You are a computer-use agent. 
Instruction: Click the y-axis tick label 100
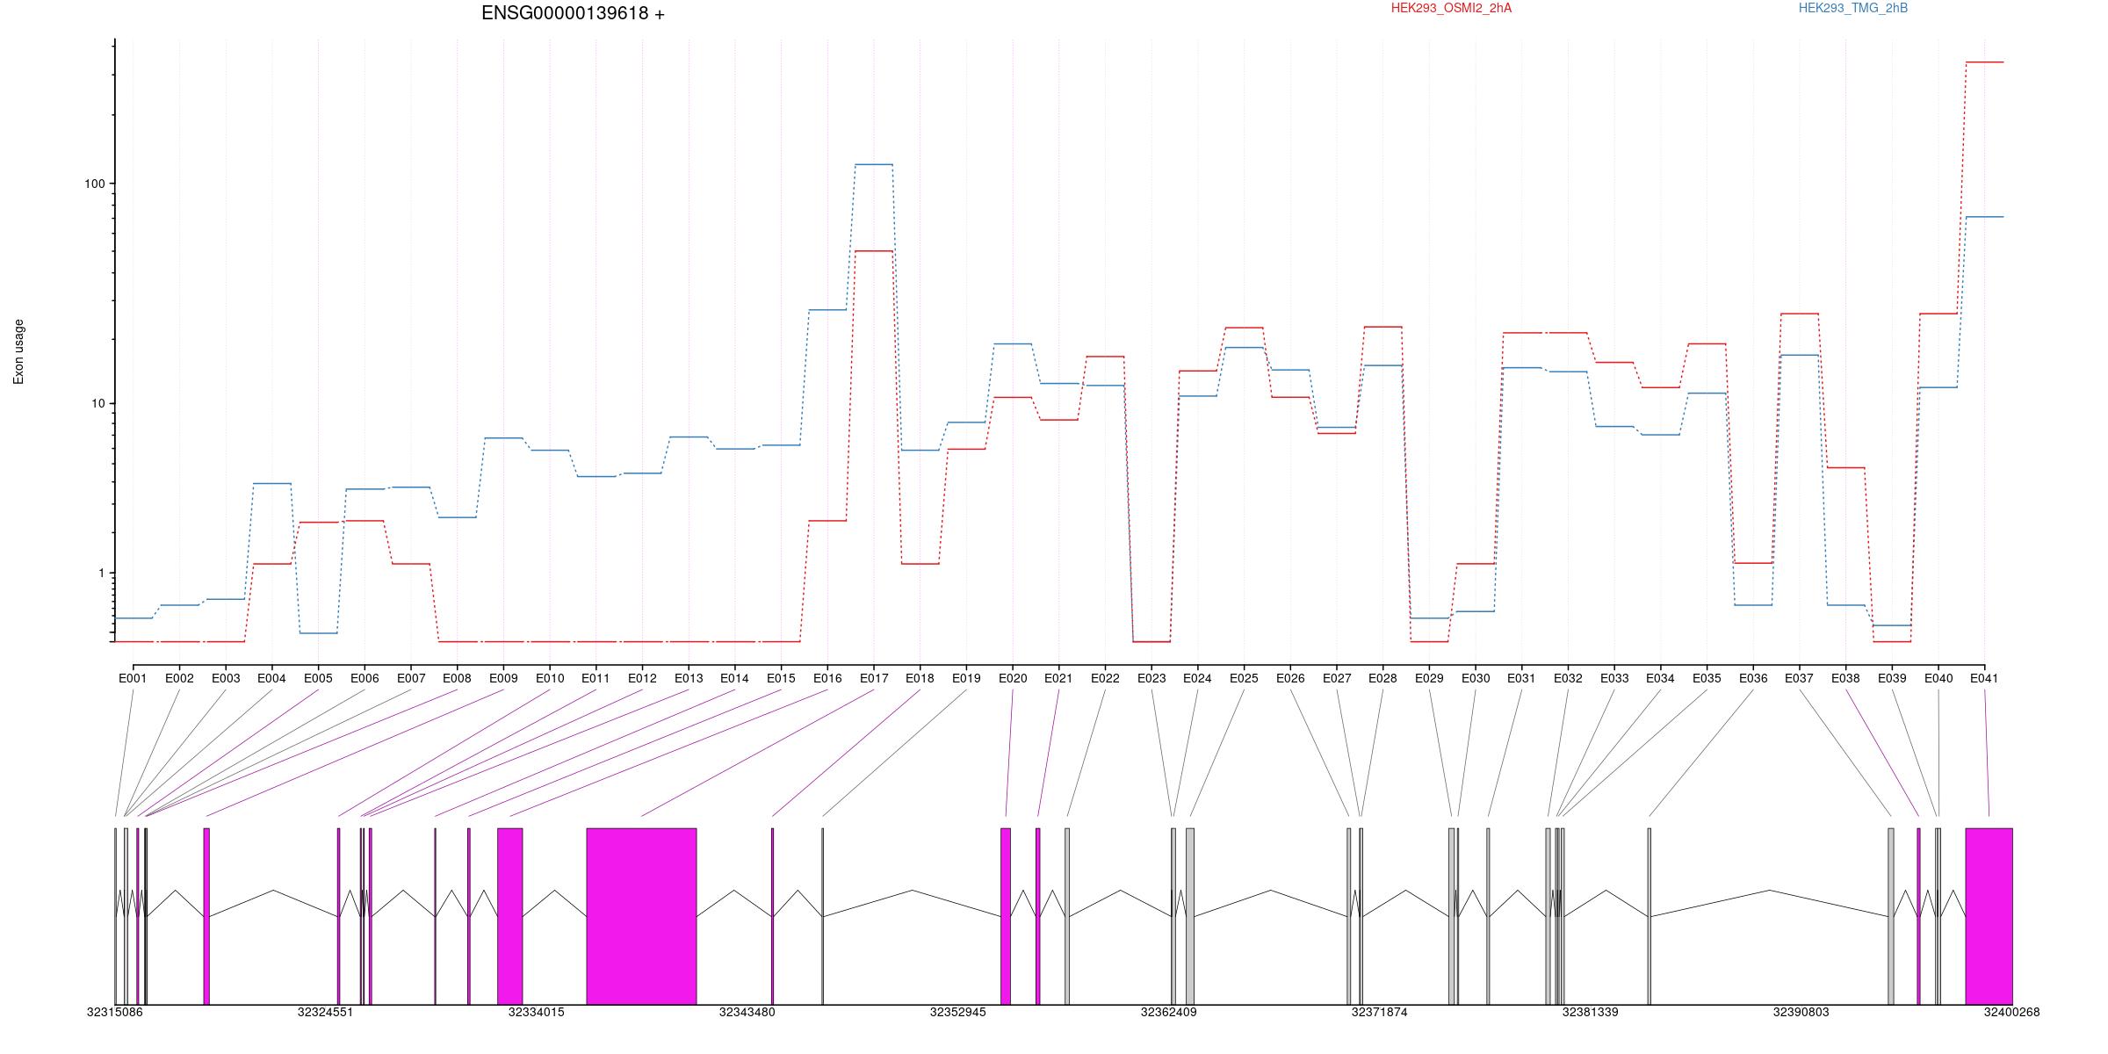coord(93,184)
